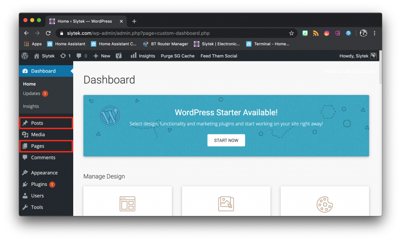This screenshot has width=401, height=241.
Task: Open the Chrome profile avatar
Action: [363, 33]
